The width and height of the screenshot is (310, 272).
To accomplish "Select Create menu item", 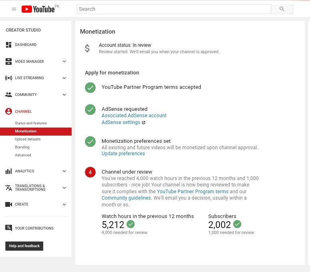I will 22,204.
